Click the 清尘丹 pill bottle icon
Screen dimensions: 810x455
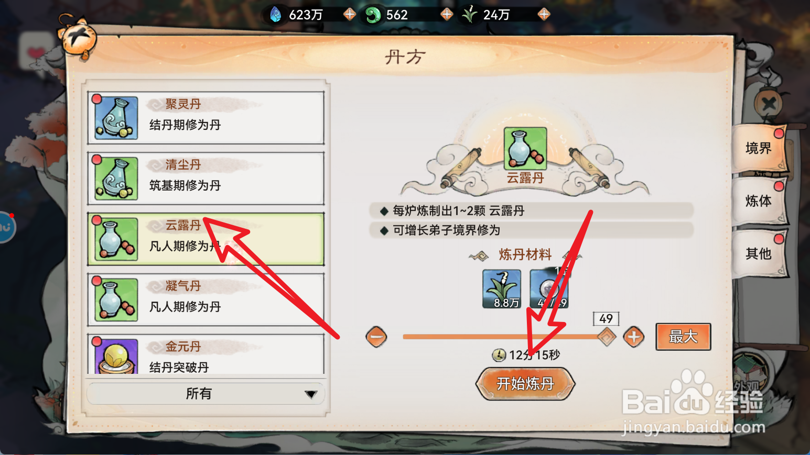116,179
